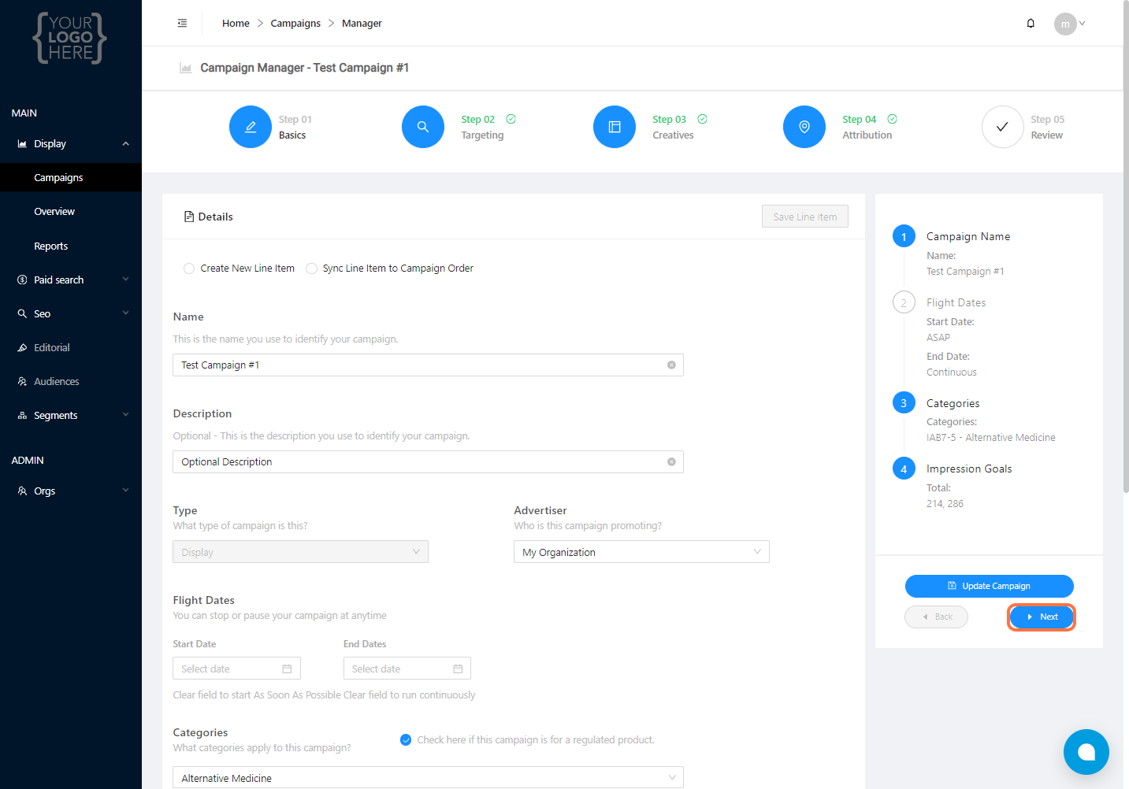This screenshot has width=1129, height=789.
Task: Open the chat support bubble
Action: [x=1086, y=752]
